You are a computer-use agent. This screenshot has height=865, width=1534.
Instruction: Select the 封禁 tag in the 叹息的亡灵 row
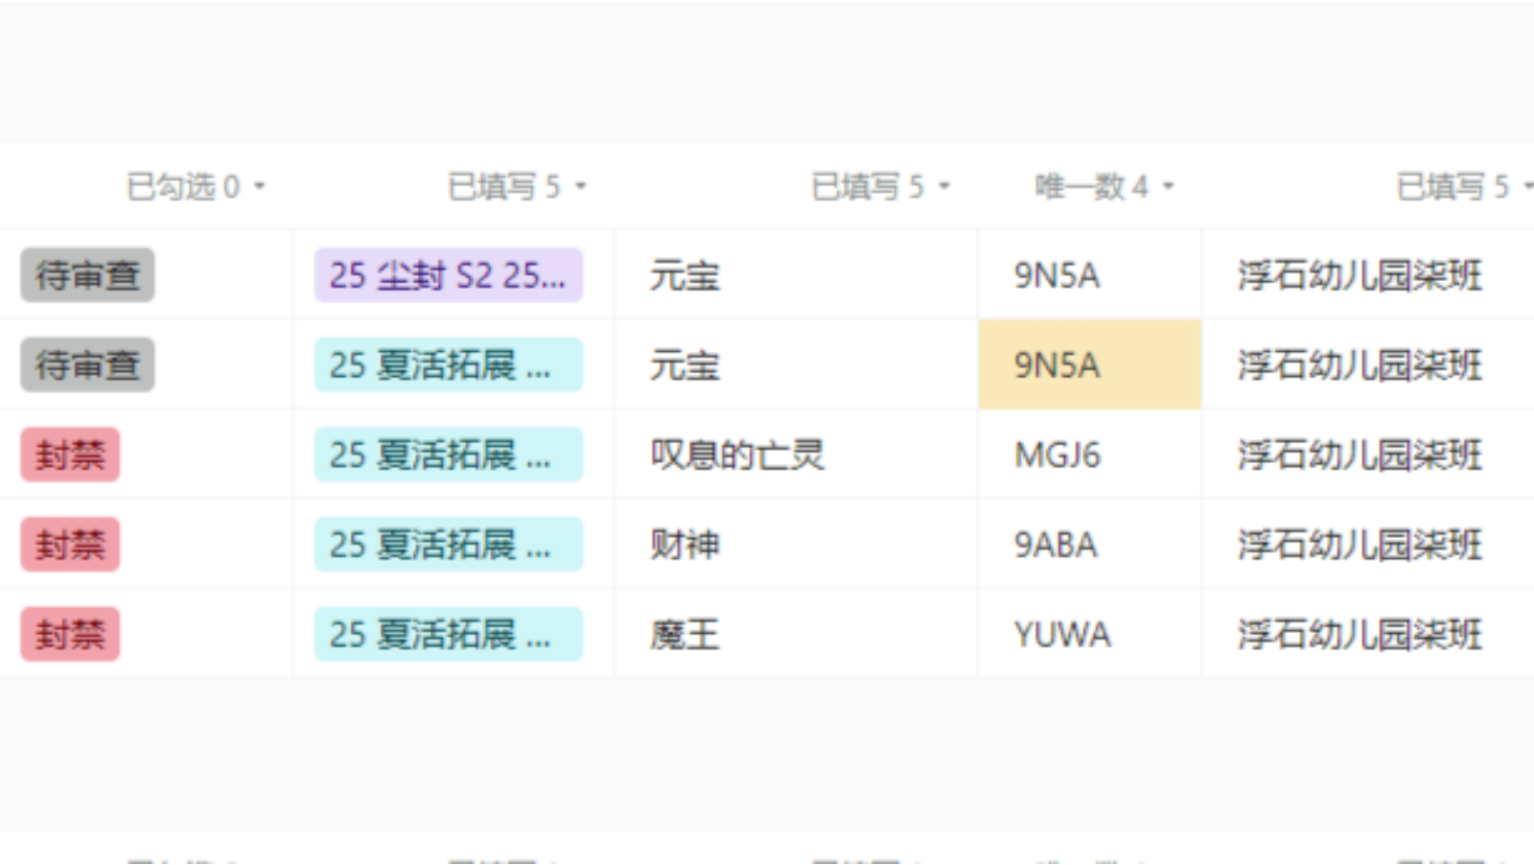(x=70, y=455)
